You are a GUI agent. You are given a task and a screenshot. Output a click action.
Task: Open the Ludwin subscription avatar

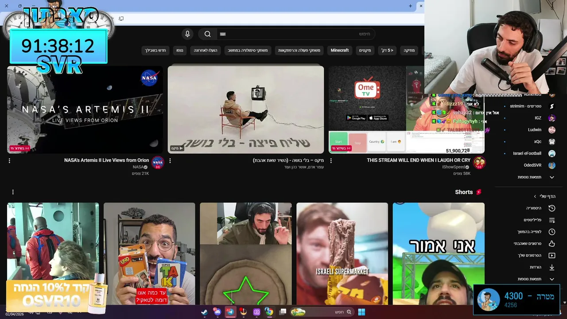click(552, 130)
